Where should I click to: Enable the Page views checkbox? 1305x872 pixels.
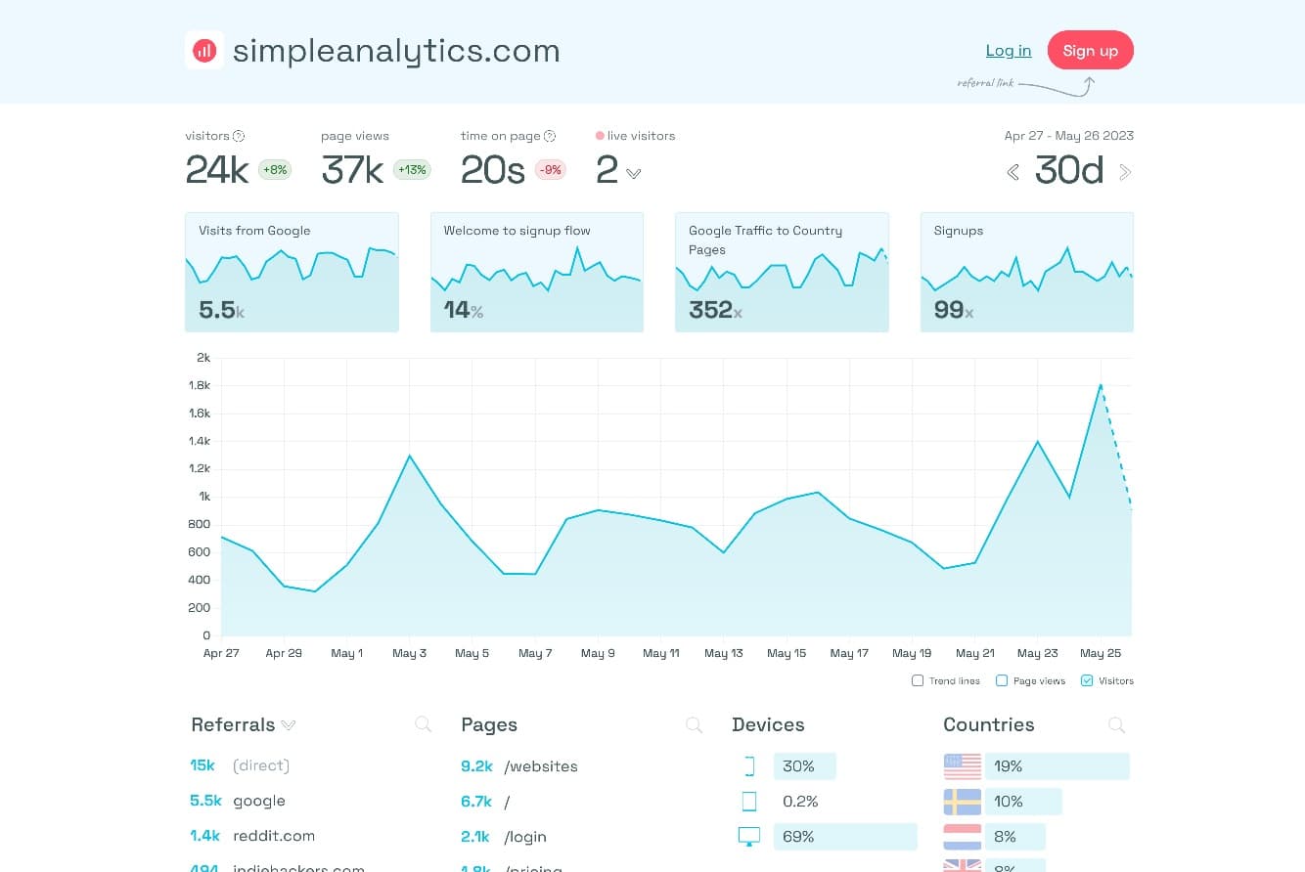pos(1002,680)
